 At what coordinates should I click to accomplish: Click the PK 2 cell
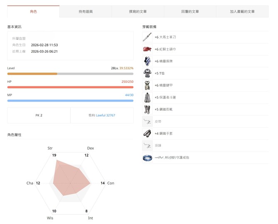[x=39, y=115]
